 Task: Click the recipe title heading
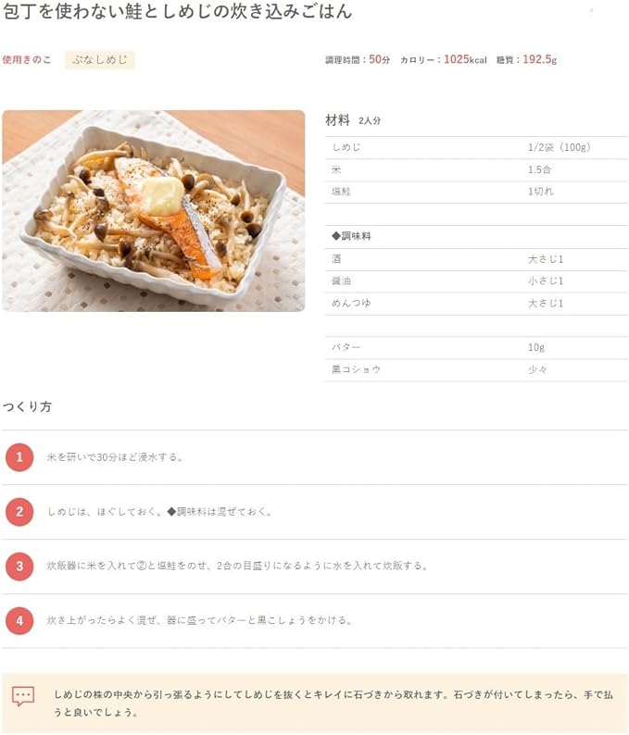(x=177, y=11)
